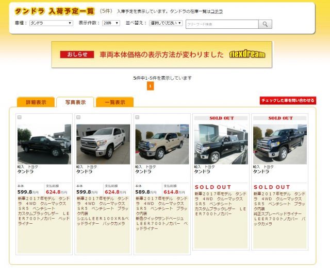Open white Tundra thumbnail
The image size is (330, 268).
point(103,144)
